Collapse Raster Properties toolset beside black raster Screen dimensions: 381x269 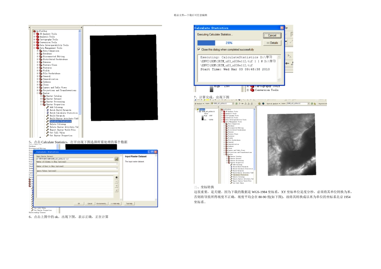[41, 104]
